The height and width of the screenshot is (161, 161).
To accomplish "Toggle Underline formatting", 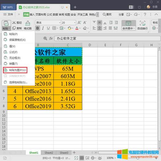I will pos(48,28).
